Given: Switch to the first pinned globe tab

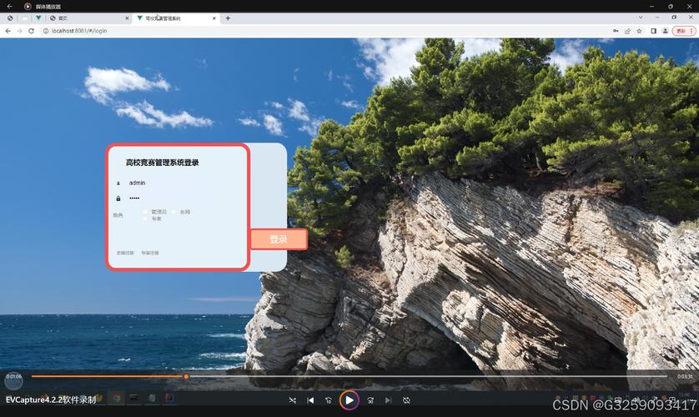Looking at the screenshot, I should click(10, 18).
